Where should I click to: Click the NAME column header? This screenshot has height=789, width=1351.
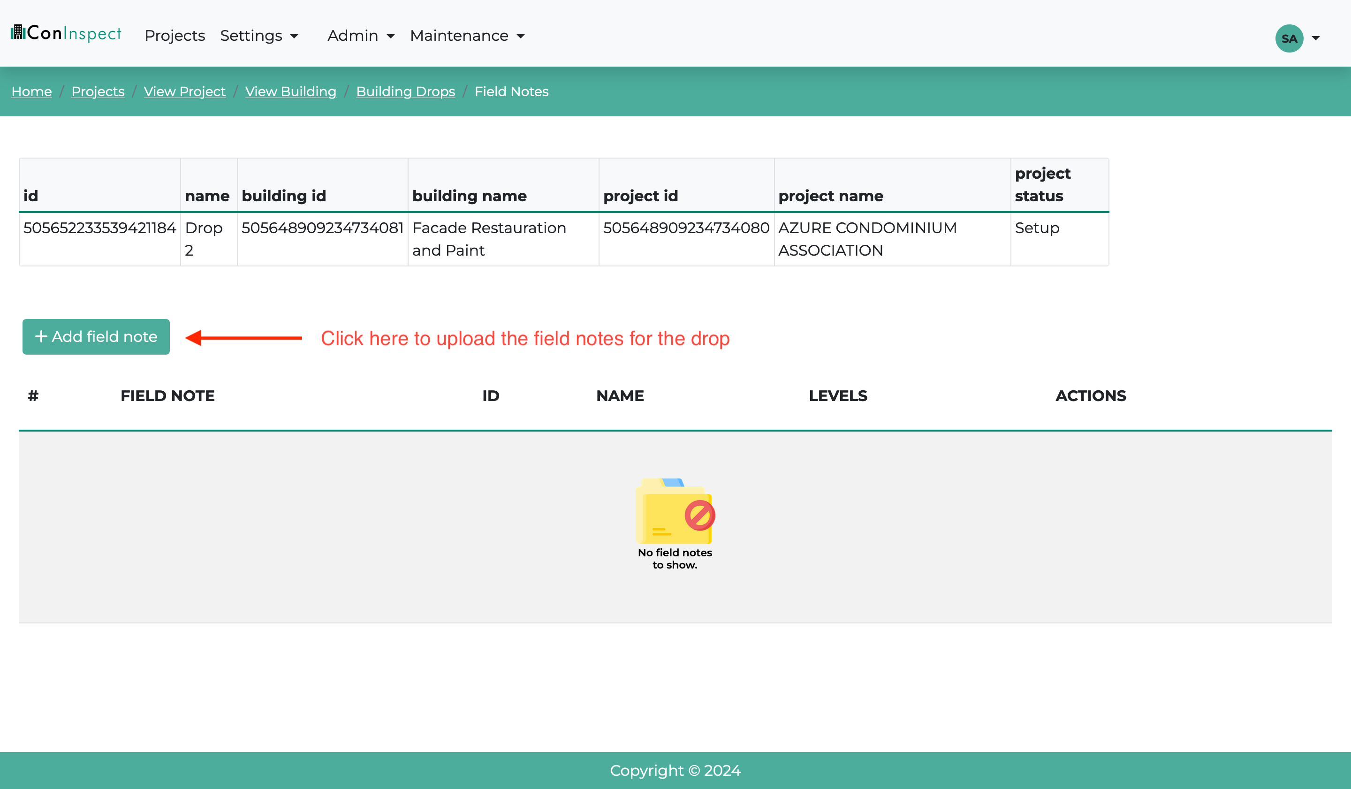[620, 395]
